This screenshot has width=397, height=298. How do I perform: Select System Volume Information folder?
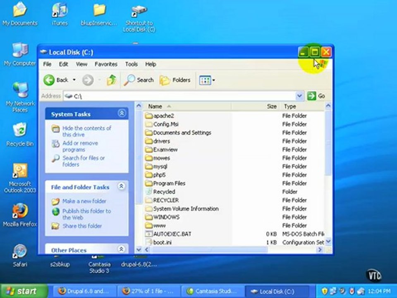point(182,209)
